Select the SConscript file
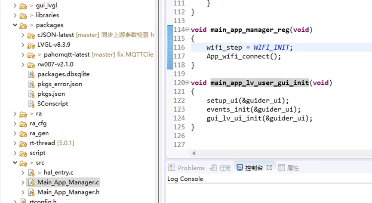372x203 pixels. (52, 104)
